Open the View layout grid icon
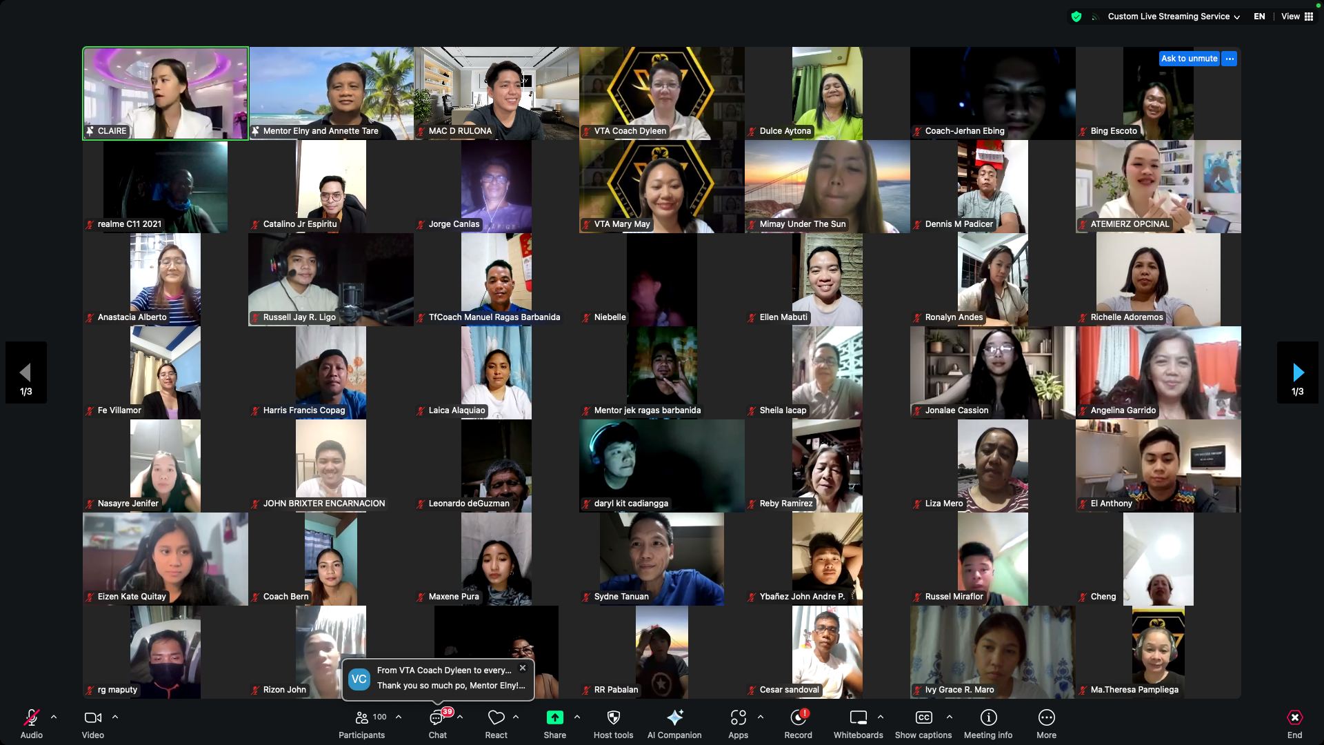This screenshot has width=1324, height=745. click(x=1308, y=17)
